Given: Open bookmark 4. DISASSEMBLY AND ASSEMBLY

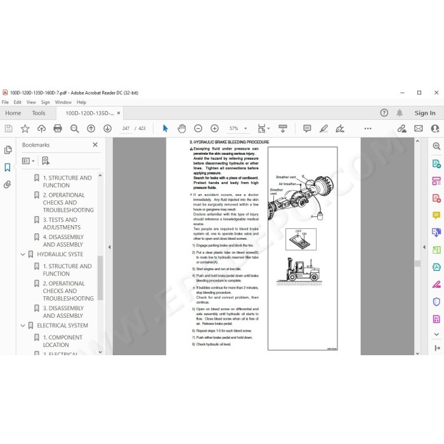Looking at the screenshot, I should (x=63, y=240).
